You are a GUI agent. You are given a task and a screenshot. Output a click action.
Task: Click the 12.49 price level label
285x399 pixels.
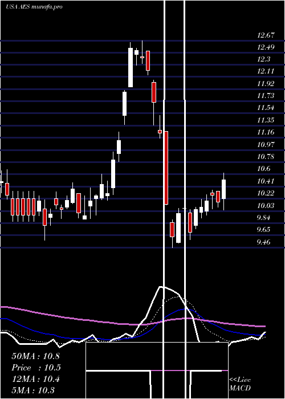(266, 47)
